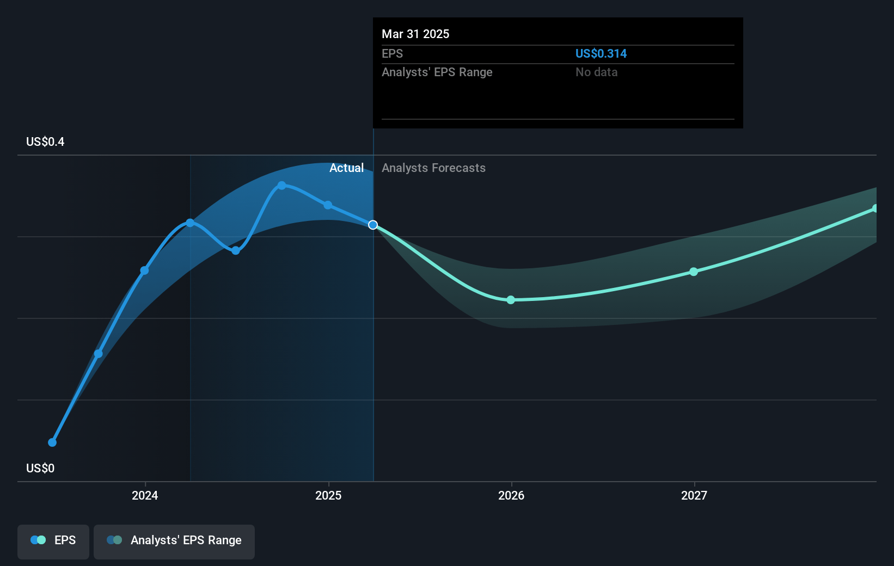Image resolution: width=894 pixels, height=566 pixels.
Task: Click the EPS point at start of 2025
Action: click(328, 205)
